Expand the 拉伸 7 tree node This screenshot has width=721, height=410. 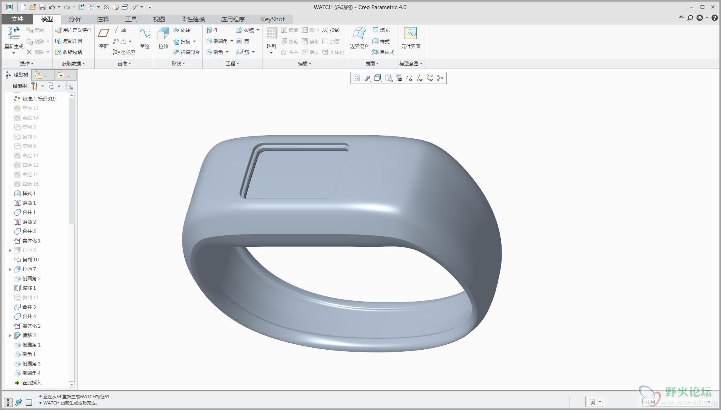10,269
